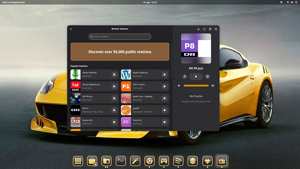Click the loud volume speaker icon
This screenshot has width=300, height=169.
[213, 86]
